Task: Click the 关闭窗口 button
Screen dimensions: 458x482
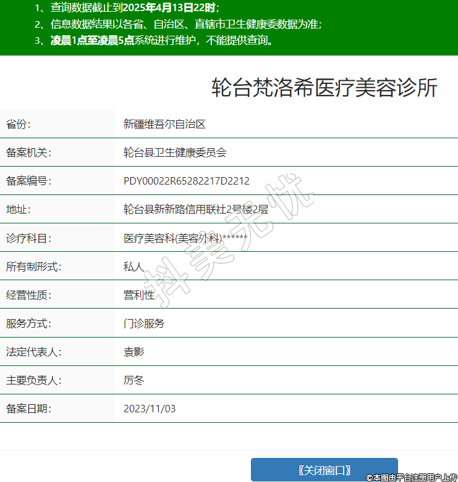Action: point(324,470)
